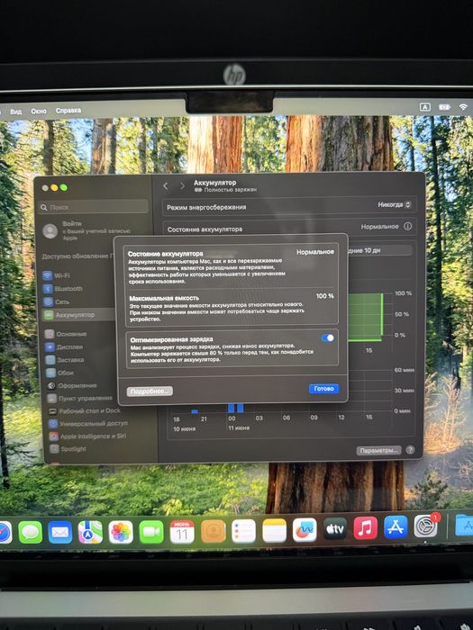
Task: Select Дисплеи in the settings sidebar
Action: point(64,346)
